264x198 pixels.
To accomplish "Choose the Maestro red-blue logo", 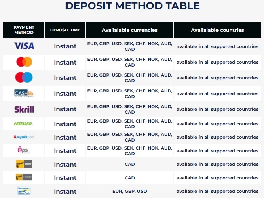I will pos(24,77).
